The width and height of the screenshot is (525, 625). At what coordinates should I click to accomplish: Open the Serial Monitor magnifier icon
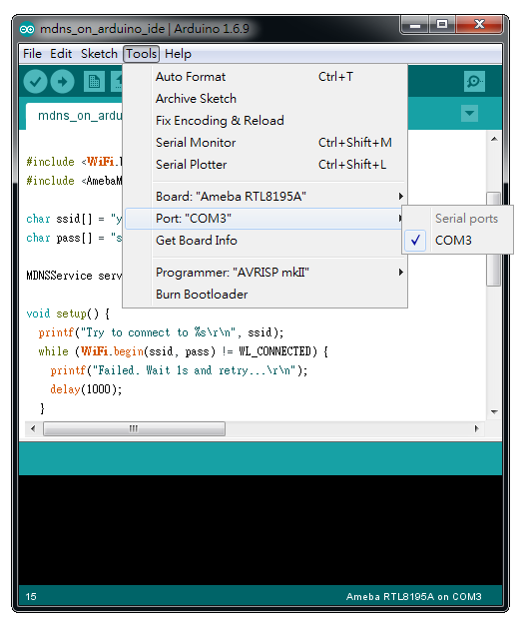coord(474,81)
